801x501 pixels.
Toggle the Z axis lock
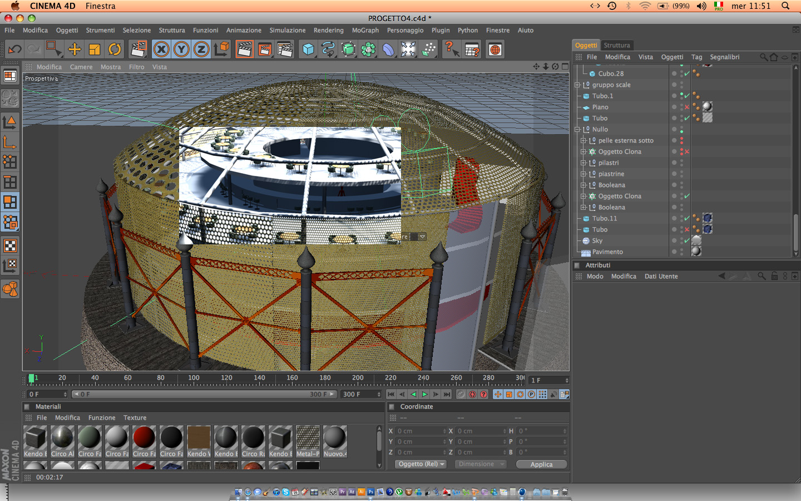pyautogui.click(x=201, y=50)
